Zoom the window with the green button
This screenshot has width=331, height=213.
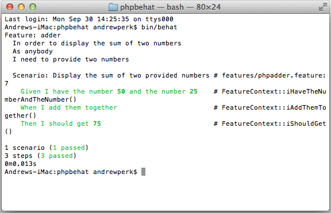(33, 7)
